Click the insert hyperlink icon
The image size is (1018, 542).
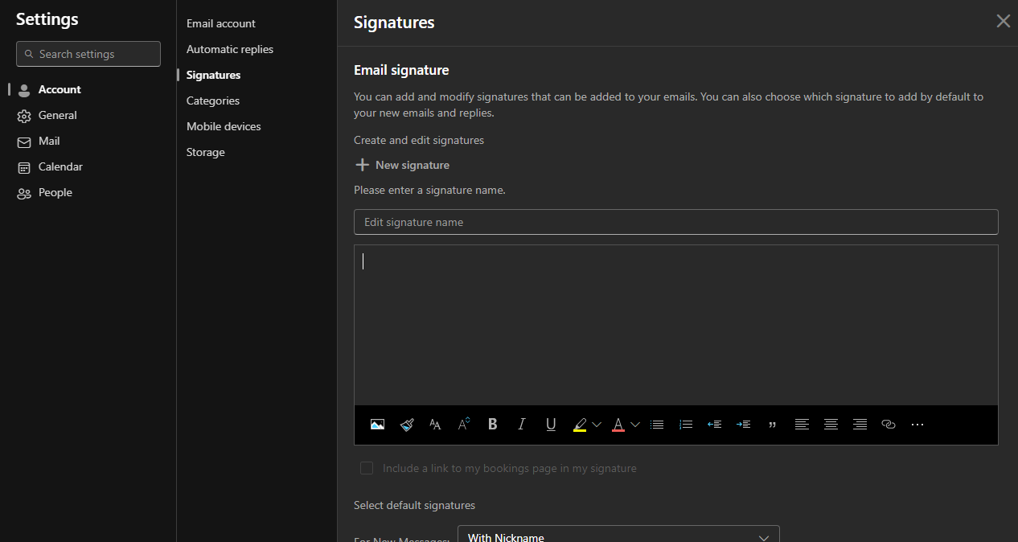coord(889,425)
